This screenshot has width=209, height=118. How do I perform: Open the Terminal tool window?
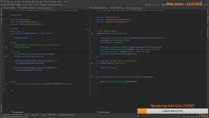click(52, 115)
